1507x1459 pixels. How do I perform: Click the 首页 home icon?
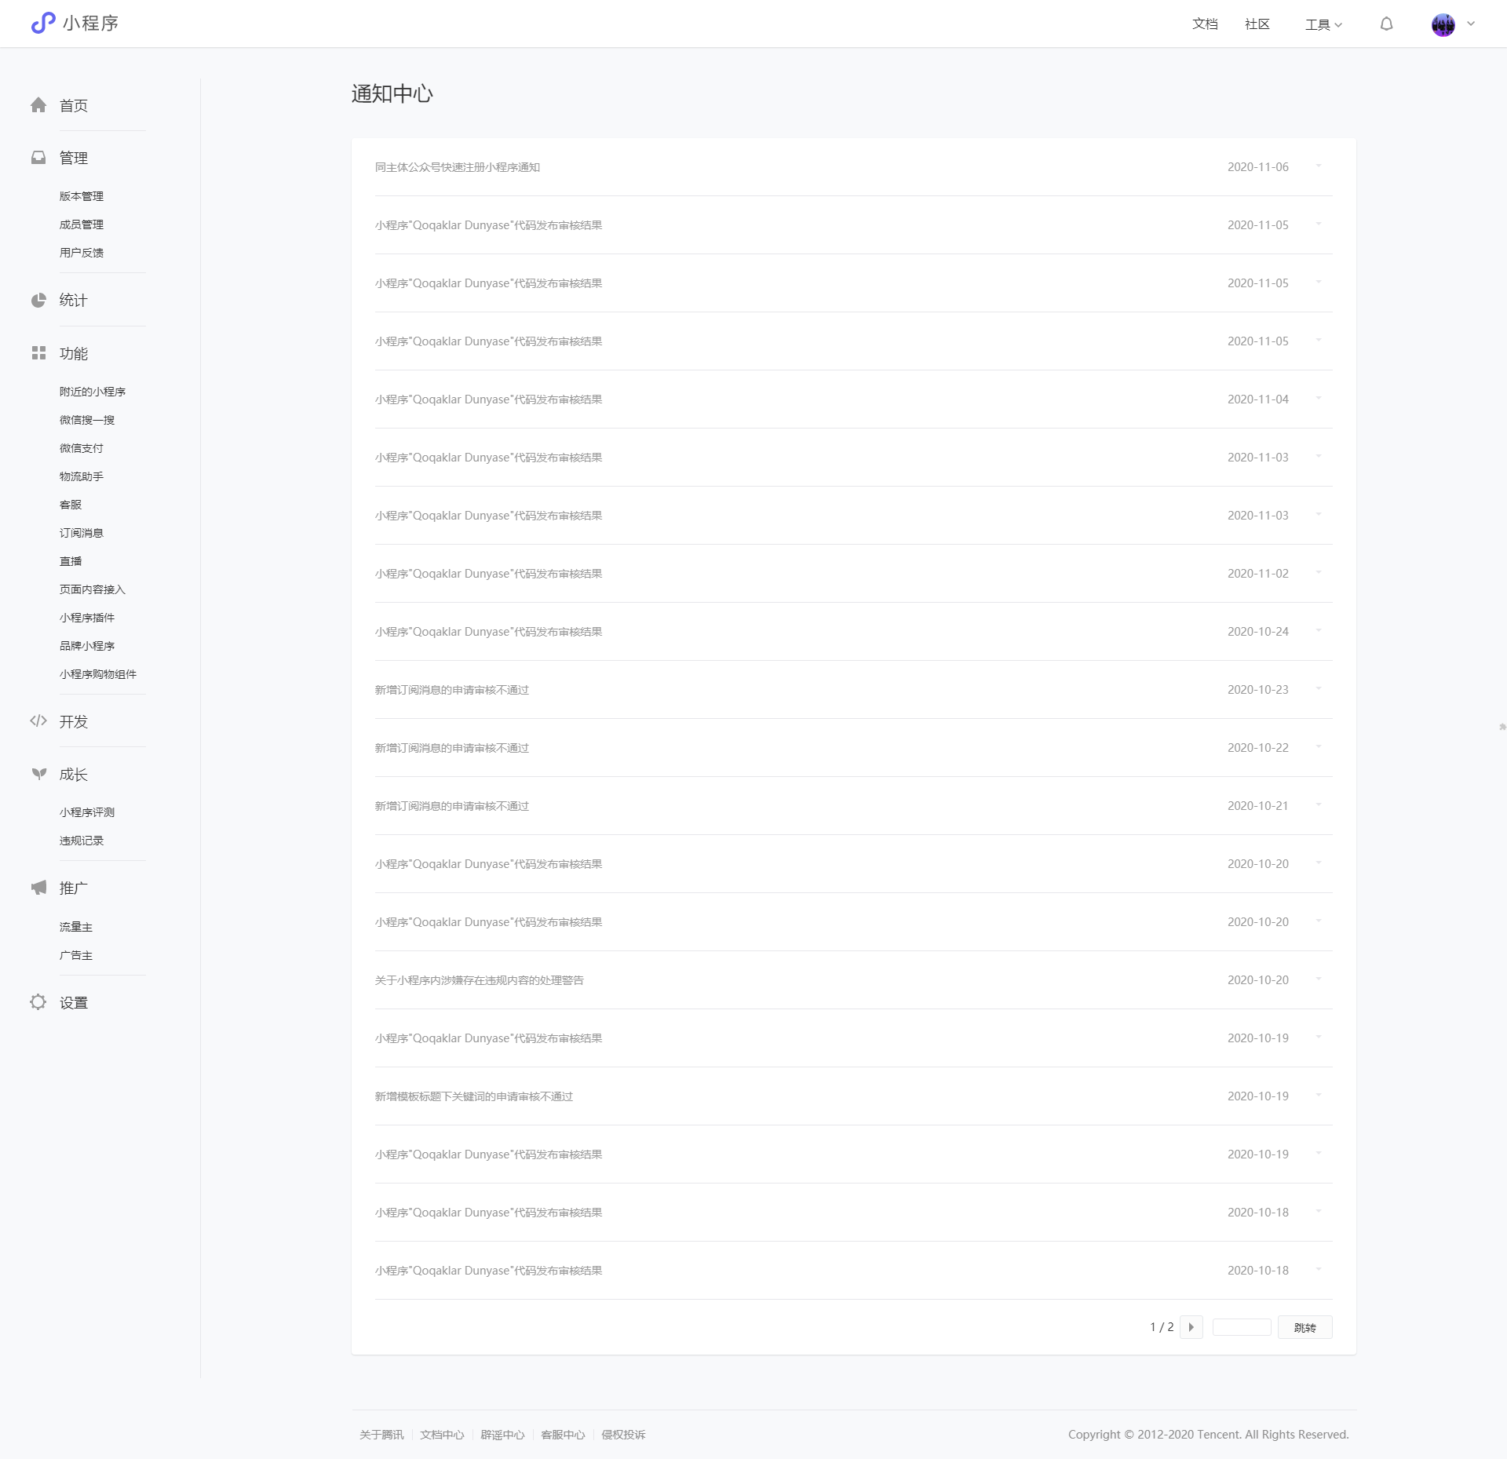click(38, 105)
